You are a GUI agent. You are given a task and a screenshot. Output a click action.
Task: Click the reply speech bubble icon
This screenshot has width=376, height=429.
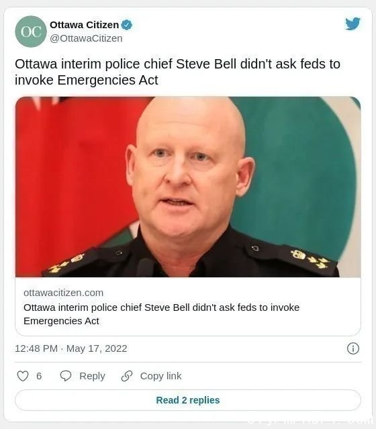coord(66,376)
